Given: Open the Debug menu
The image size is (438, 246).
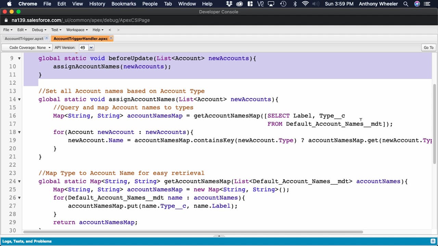Looking at the screenshot, I should [x=39, y=30].
